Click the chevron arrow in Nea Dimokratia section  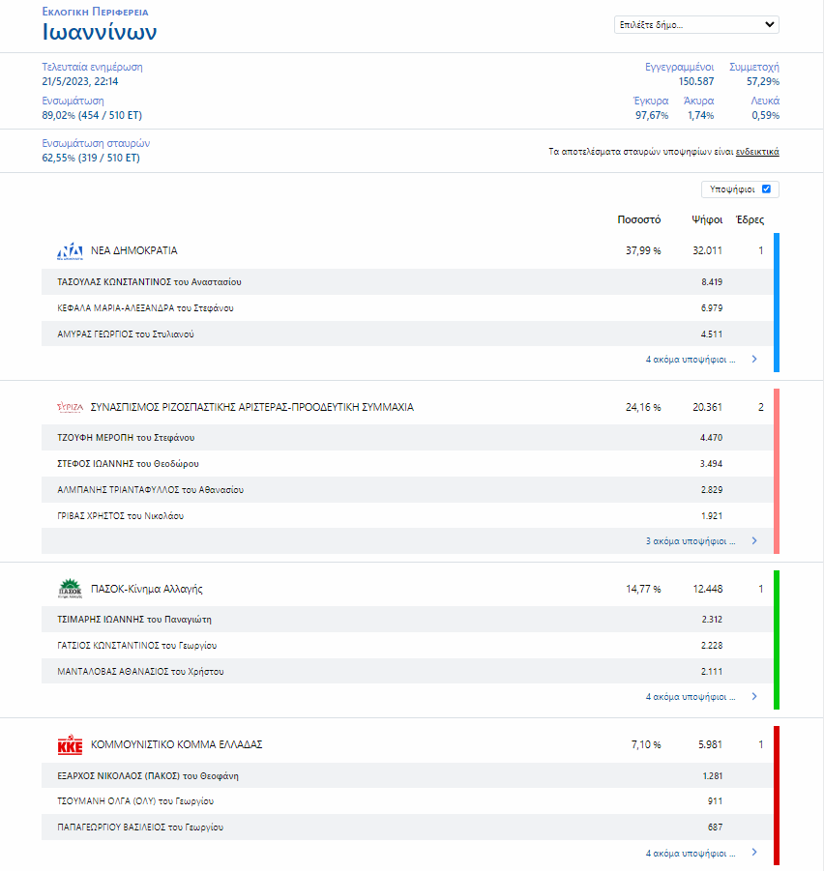(x=754, y=360)
